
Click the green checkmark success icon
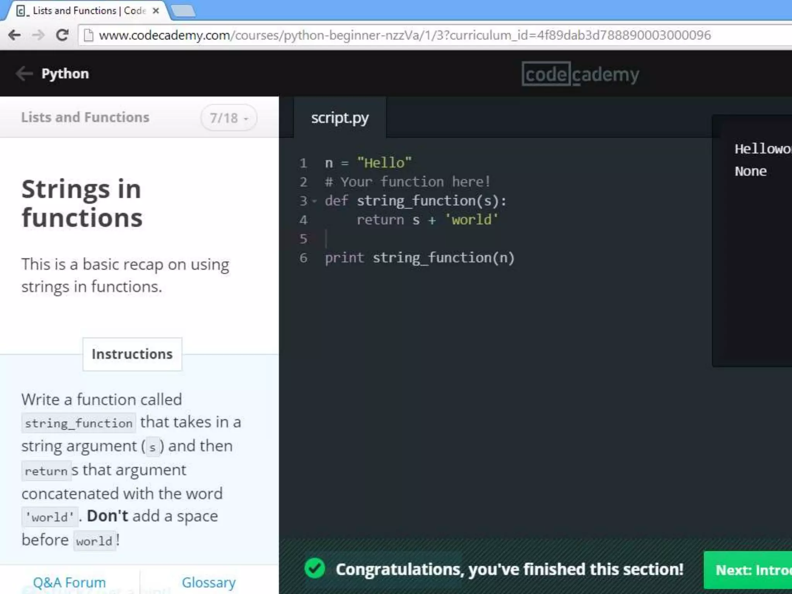pyautogui.click(x=315, y=568)
